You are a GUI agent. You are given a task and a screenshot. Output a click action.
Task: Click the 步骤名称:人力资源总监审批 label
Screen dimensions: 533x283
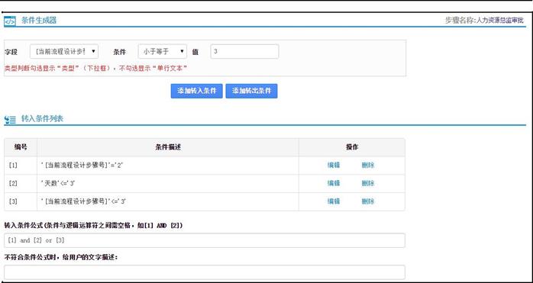pyautogui.click(x=484, y=21)
